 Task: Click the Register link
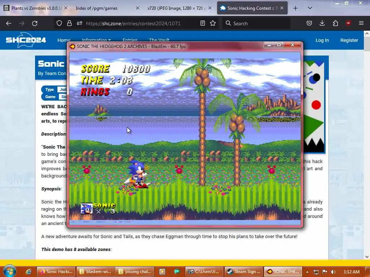coord(349,40)
